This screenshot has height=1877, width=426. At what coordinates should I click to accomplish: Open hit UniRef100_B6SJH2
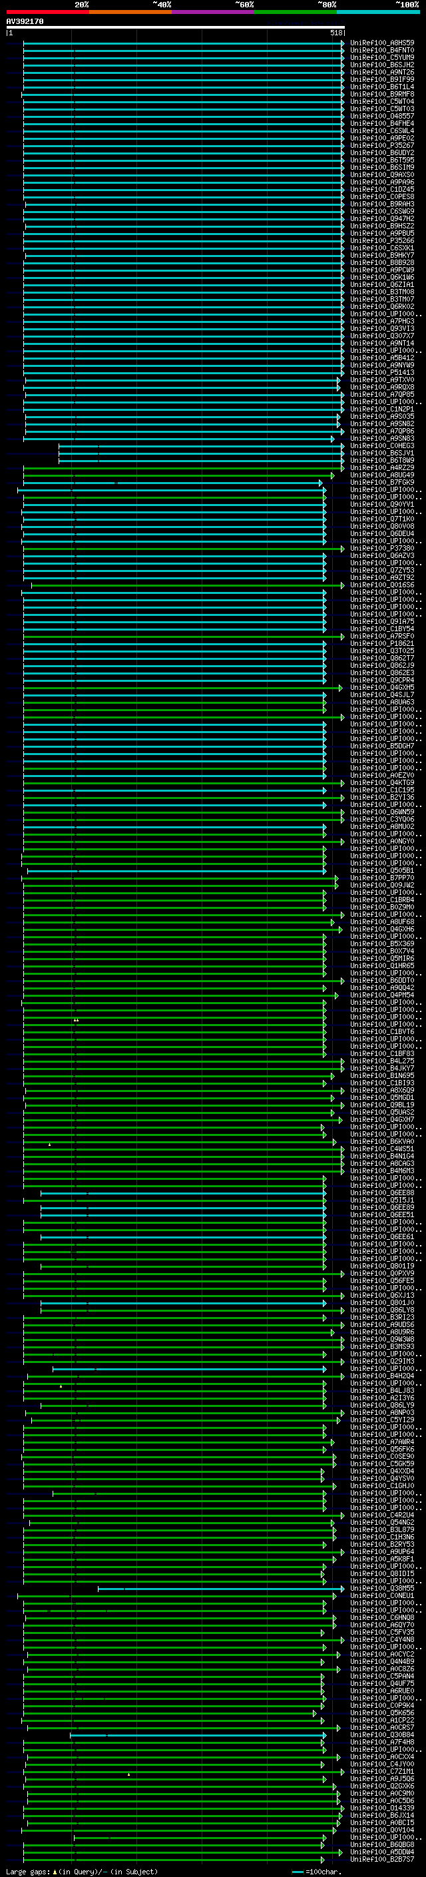coord(382,65)
